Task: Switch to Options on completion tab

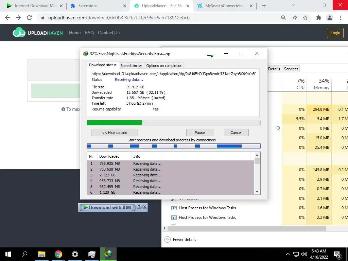Action: click(x=164, y=66)
